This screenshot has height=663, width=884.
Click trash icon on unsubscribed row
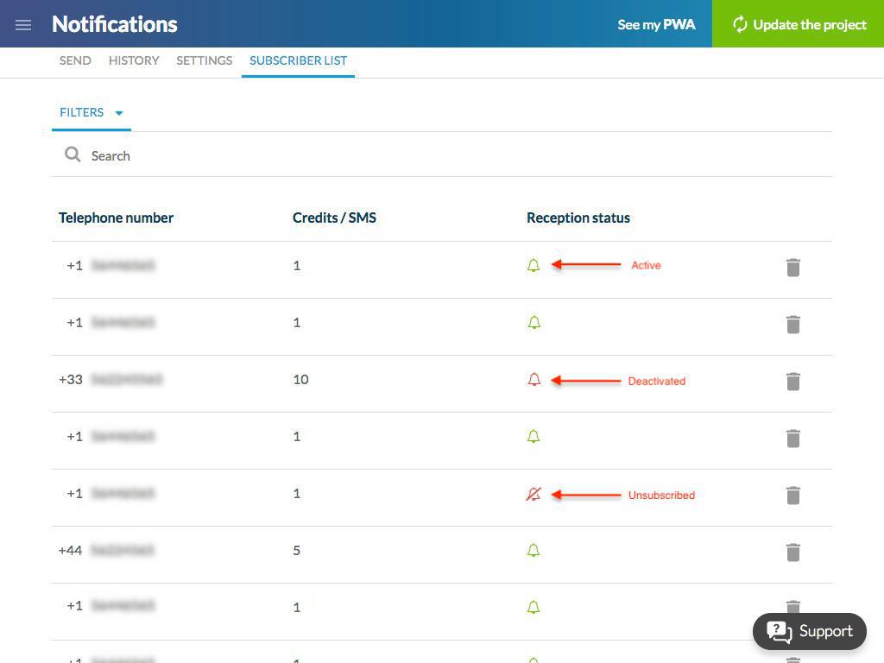click(x=792, y=495)
